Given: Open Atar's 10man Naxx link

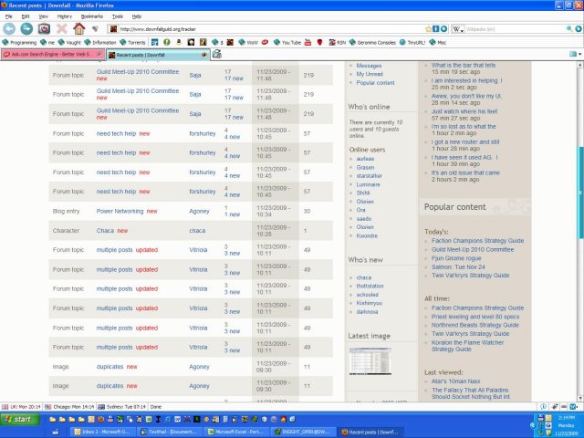Looking at the screenshot, I should [456, 381].
